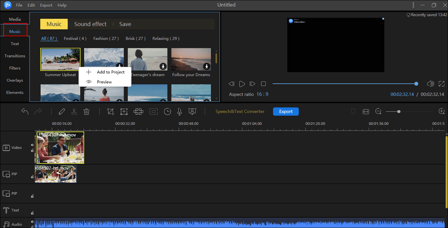
Task: Click the microphone voiceover icon
Action: point(180,111)
